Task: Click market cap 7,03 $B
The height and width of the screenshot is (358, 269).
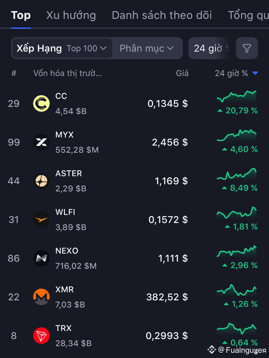Action: 70,305
